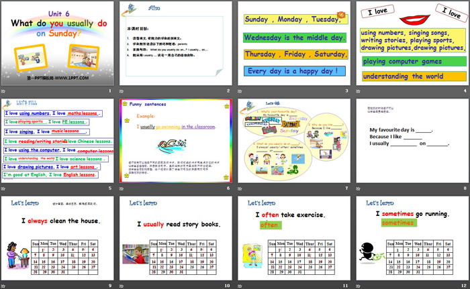Click the green 'sometimes' label on slide 12
The height and width of the screenshot is (289, 470).
pyautogui.click(x=399, y=223)
